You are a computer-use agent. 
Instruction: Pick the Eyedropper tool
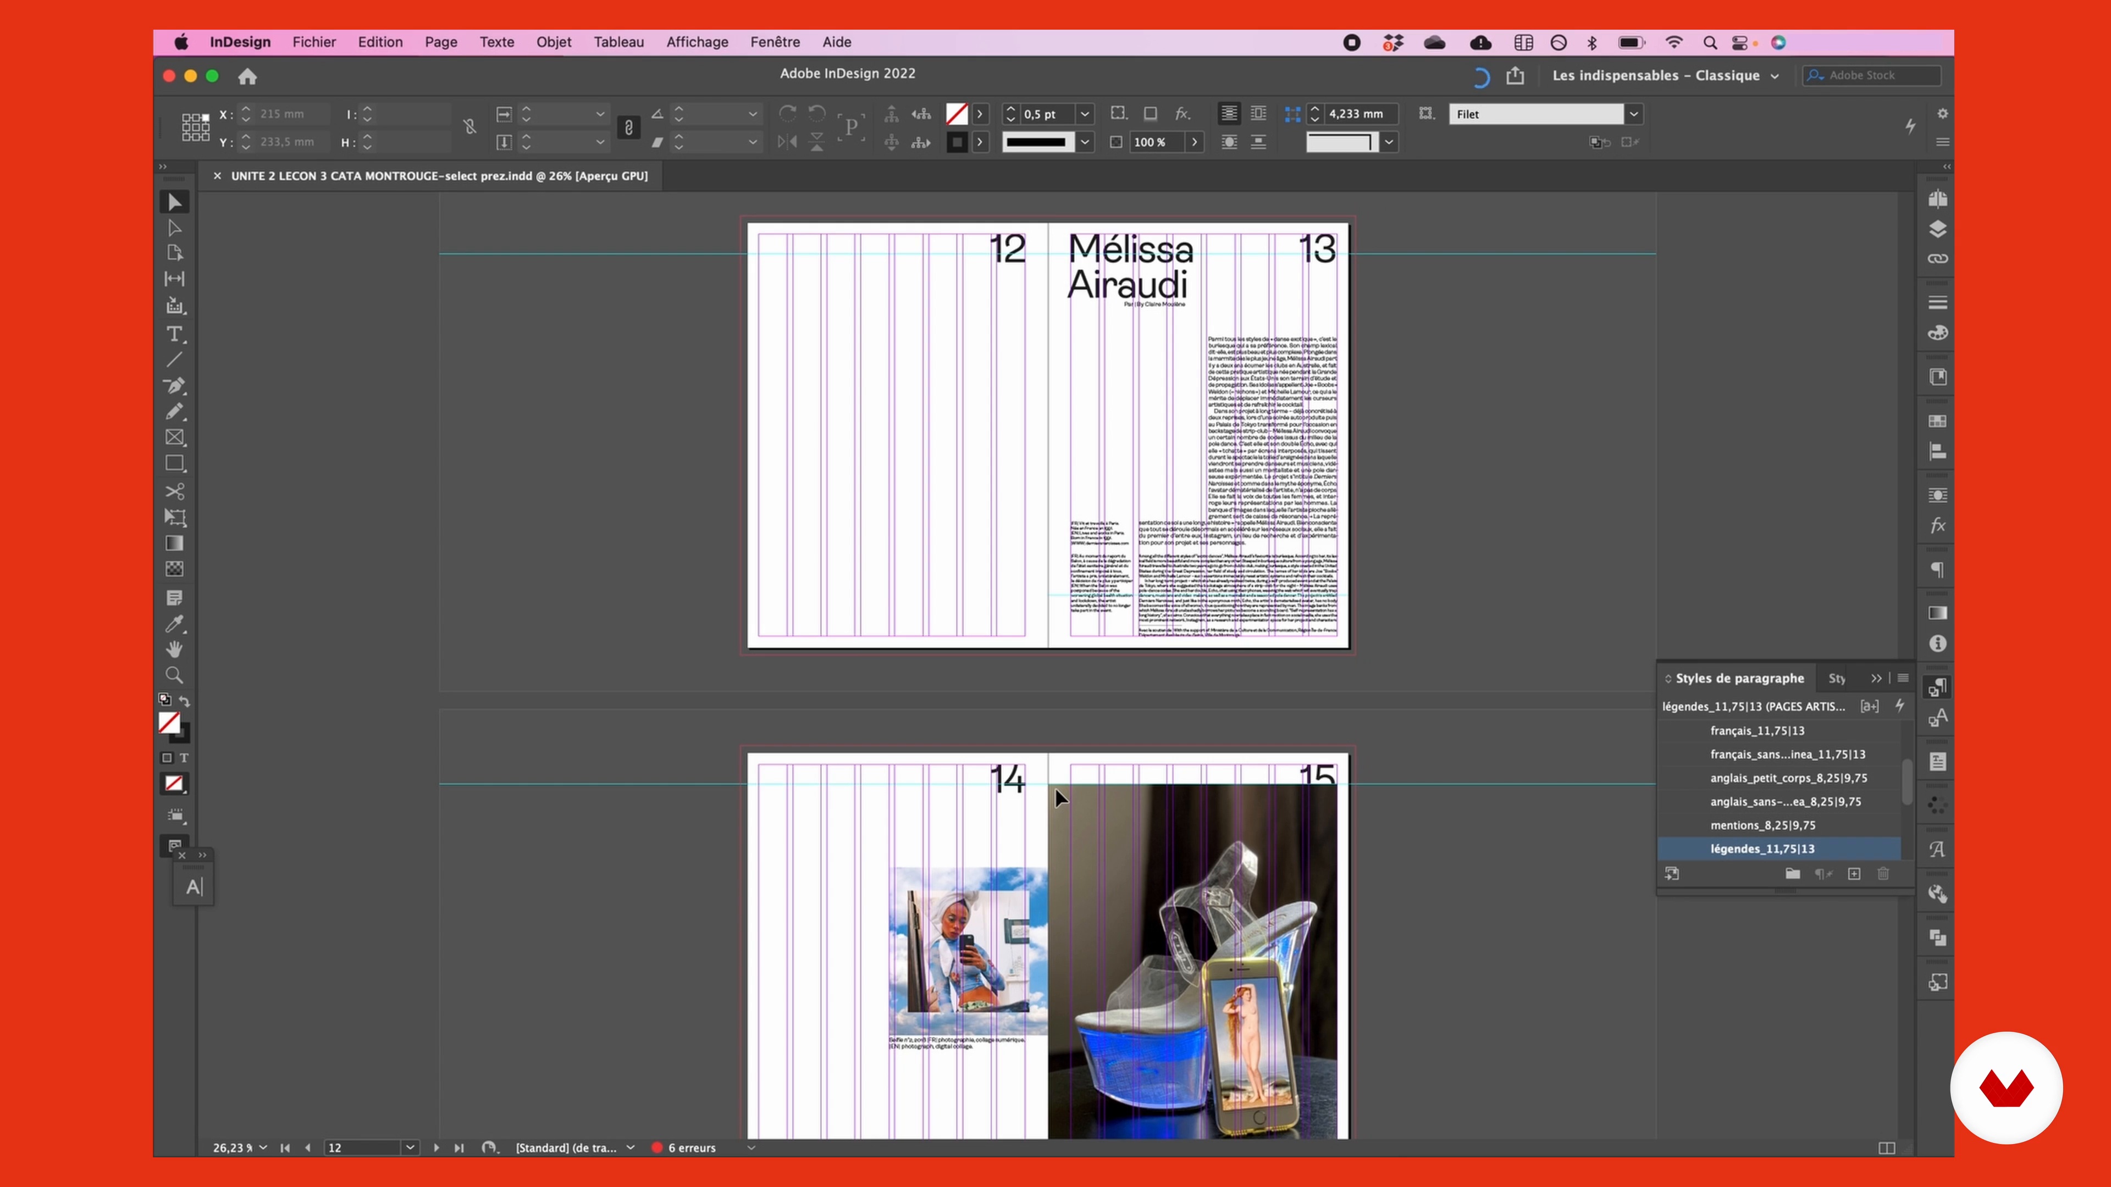pos(174,624)
